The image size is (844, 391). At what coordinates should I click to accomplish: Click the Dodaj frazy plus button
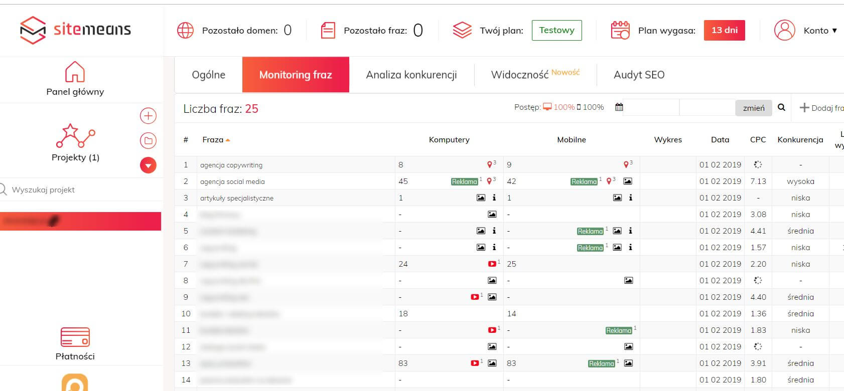821,108
